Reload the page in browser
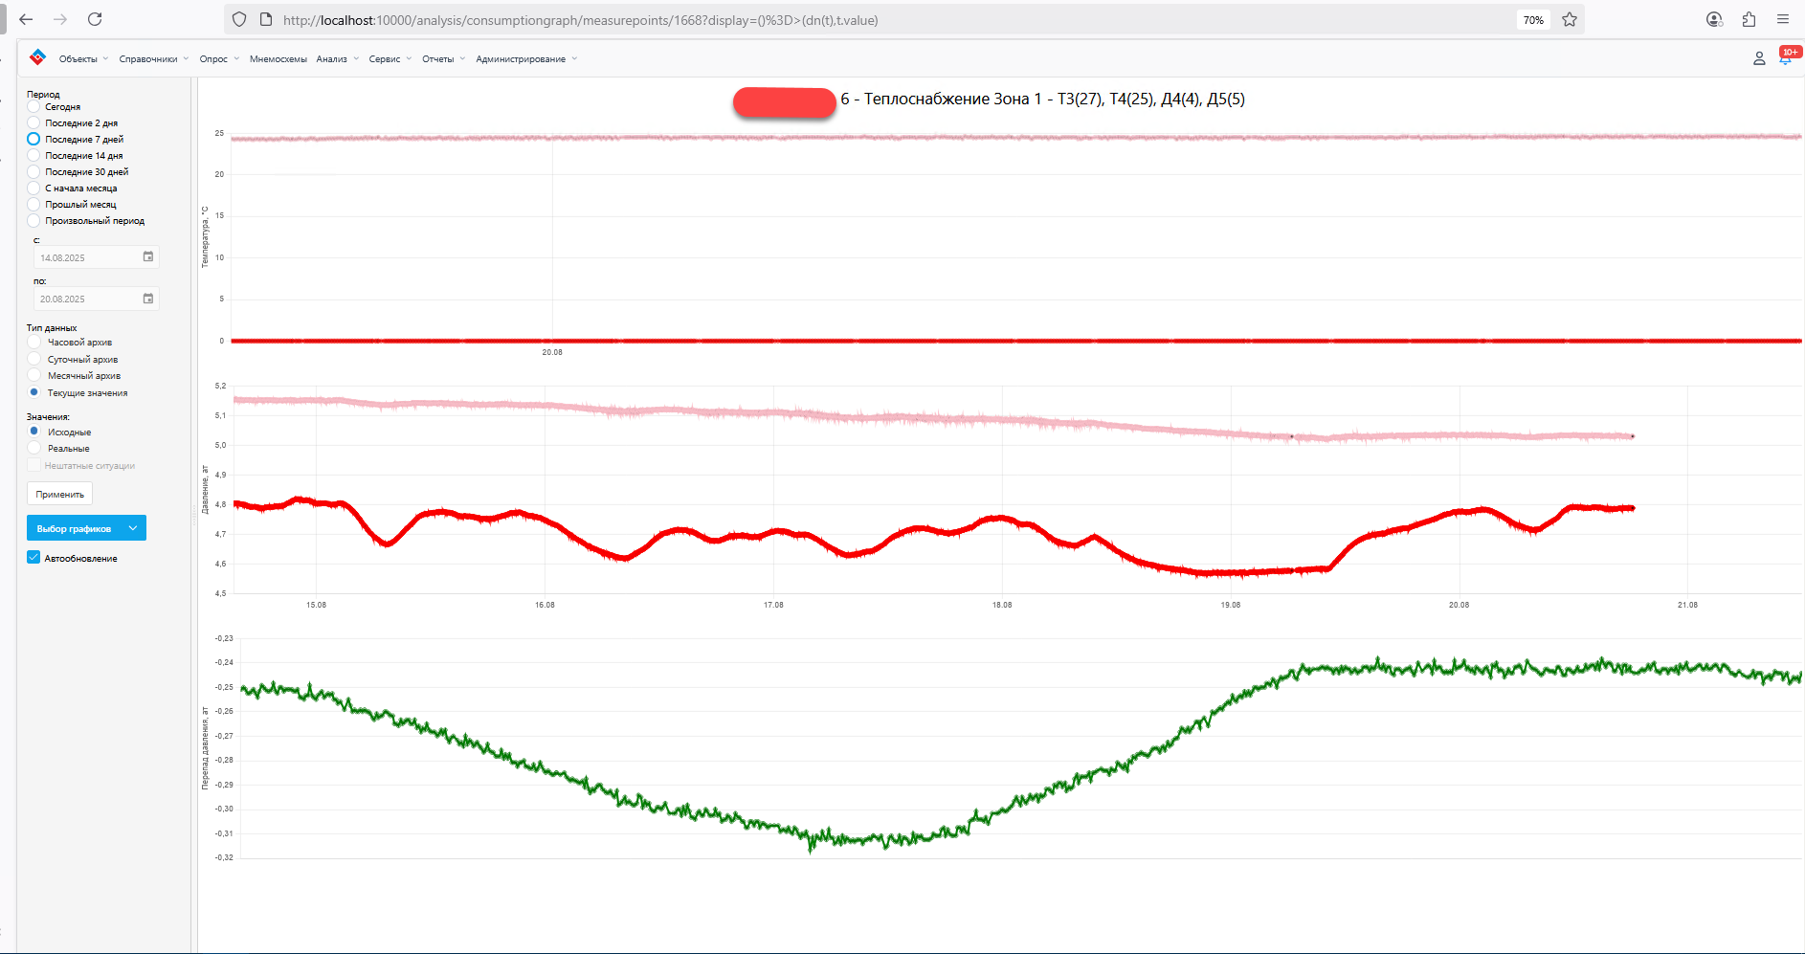Viewport: 1805px width, 954px height. [95, 19]
